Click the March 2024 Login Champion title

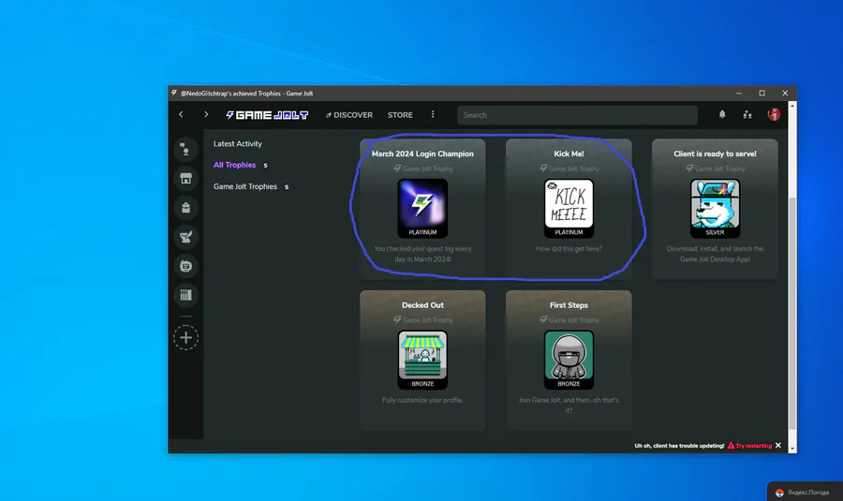(422, 154)
